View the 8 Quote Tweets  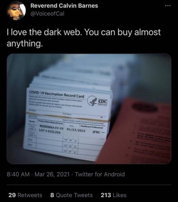tap(71, 195)
